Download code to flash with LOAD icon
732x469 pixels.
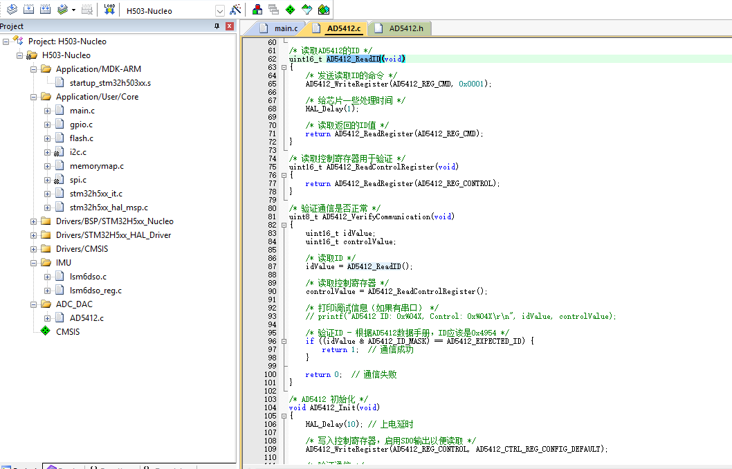click(109, 10)
